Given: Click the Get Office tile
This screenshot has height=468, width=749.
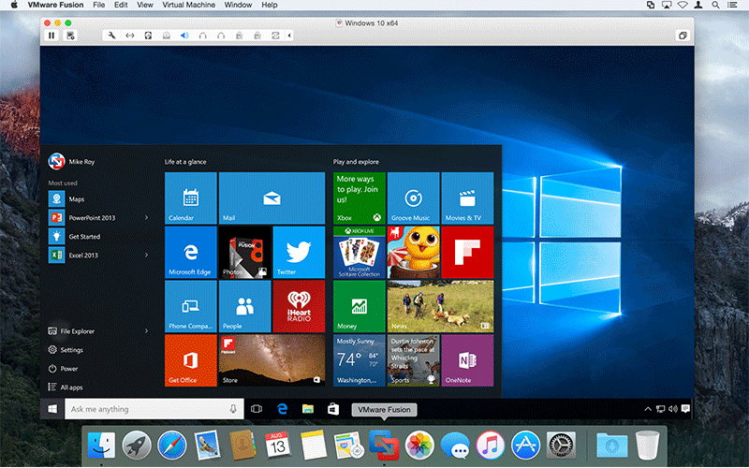Looking at the screenshot, I should point(191,360).
